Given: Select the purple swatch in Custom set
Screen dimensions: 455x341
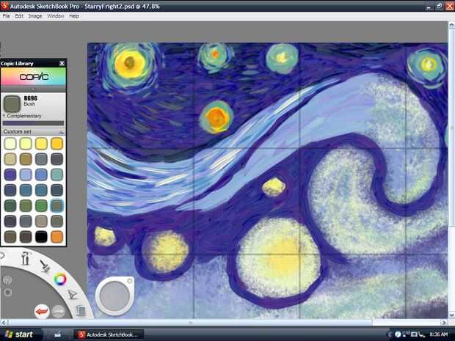Looking at the screenshot, I should 10,175.
